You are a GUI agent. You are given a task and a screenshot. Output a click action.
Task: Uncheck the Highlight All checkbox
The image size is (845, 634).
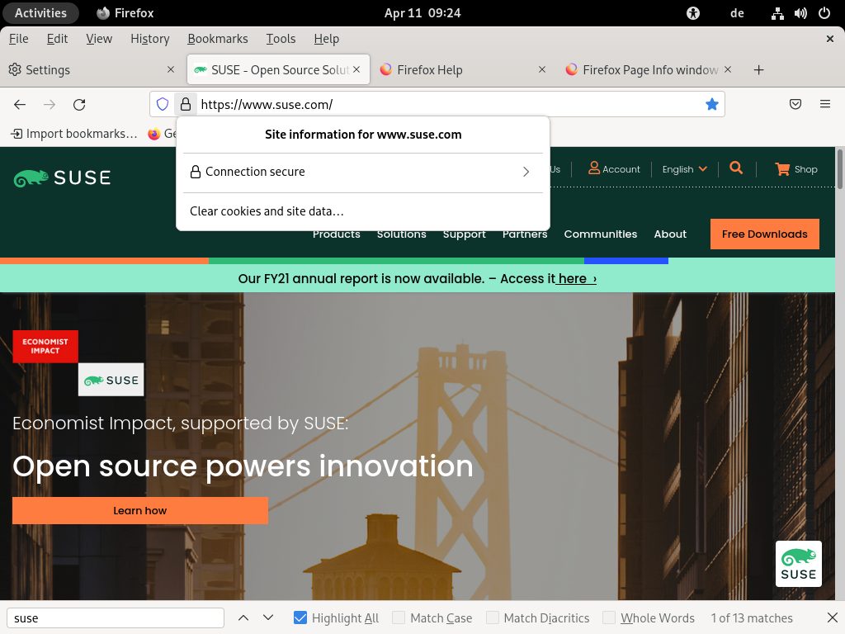tap(300, 617)
